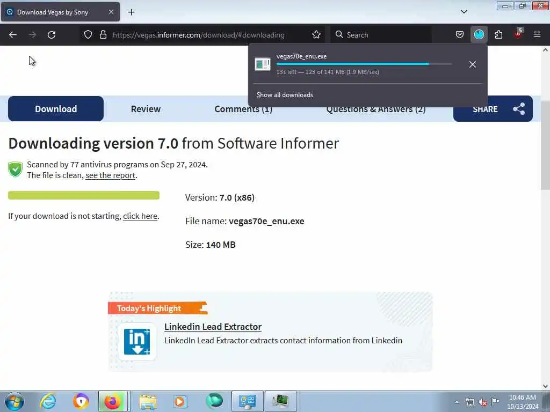Show hidden system tray icons arrow
The width and height of the screenshot is (550, 412).
click(x=457, y=402)
